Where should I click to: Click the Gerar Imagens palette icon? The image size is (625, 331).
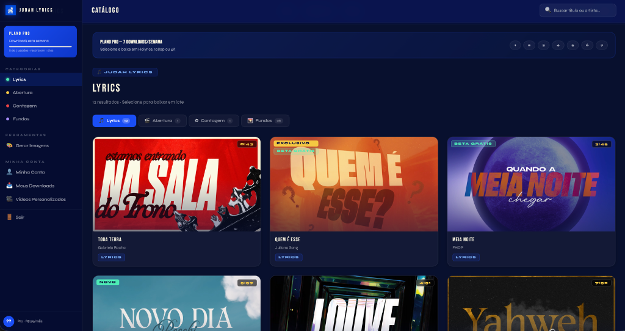coord(9,145)
